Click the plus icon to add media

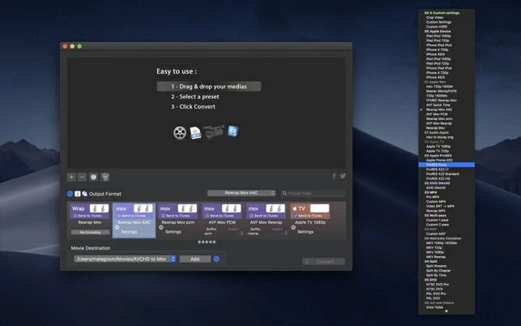coord(71,177)
